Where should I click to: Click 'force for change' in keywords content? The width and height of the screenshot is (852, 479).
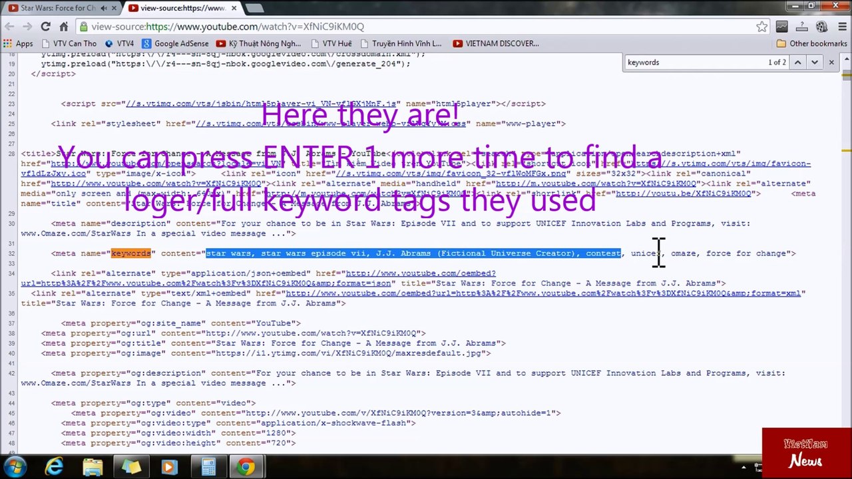(745, 253)
